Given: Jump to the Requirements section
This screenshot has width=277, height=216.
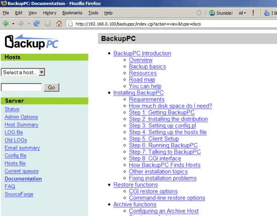Looking at the screenshot, I should (x=147, y=99).
